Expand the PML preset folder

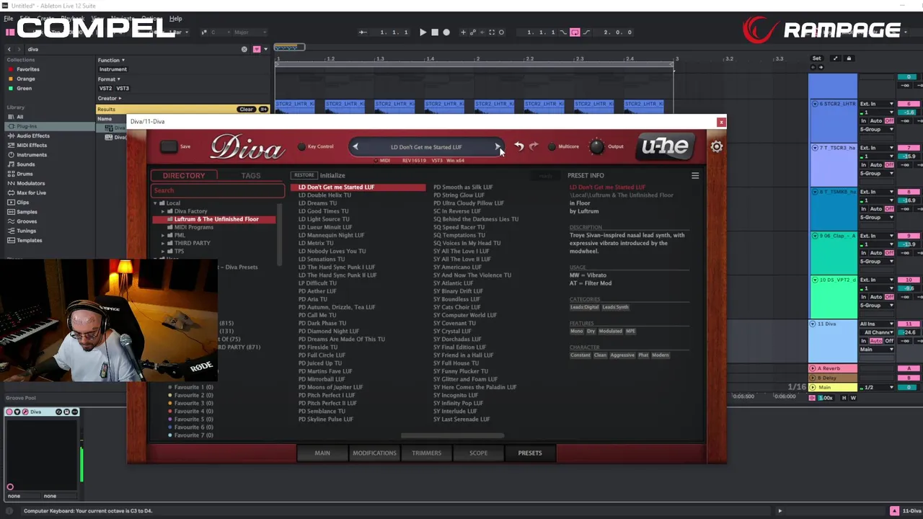163,235
